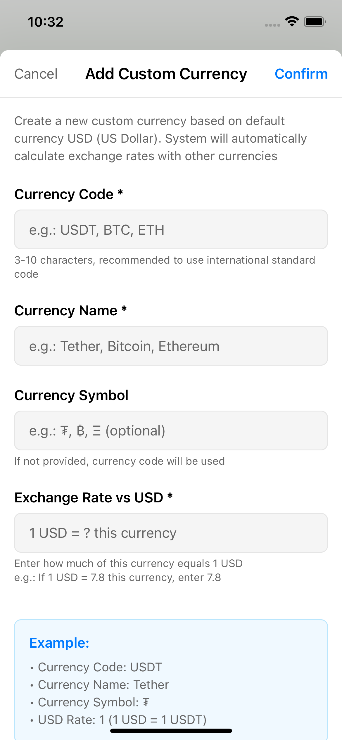Select the Currency Symbol input box

click(x=171, y=431)
